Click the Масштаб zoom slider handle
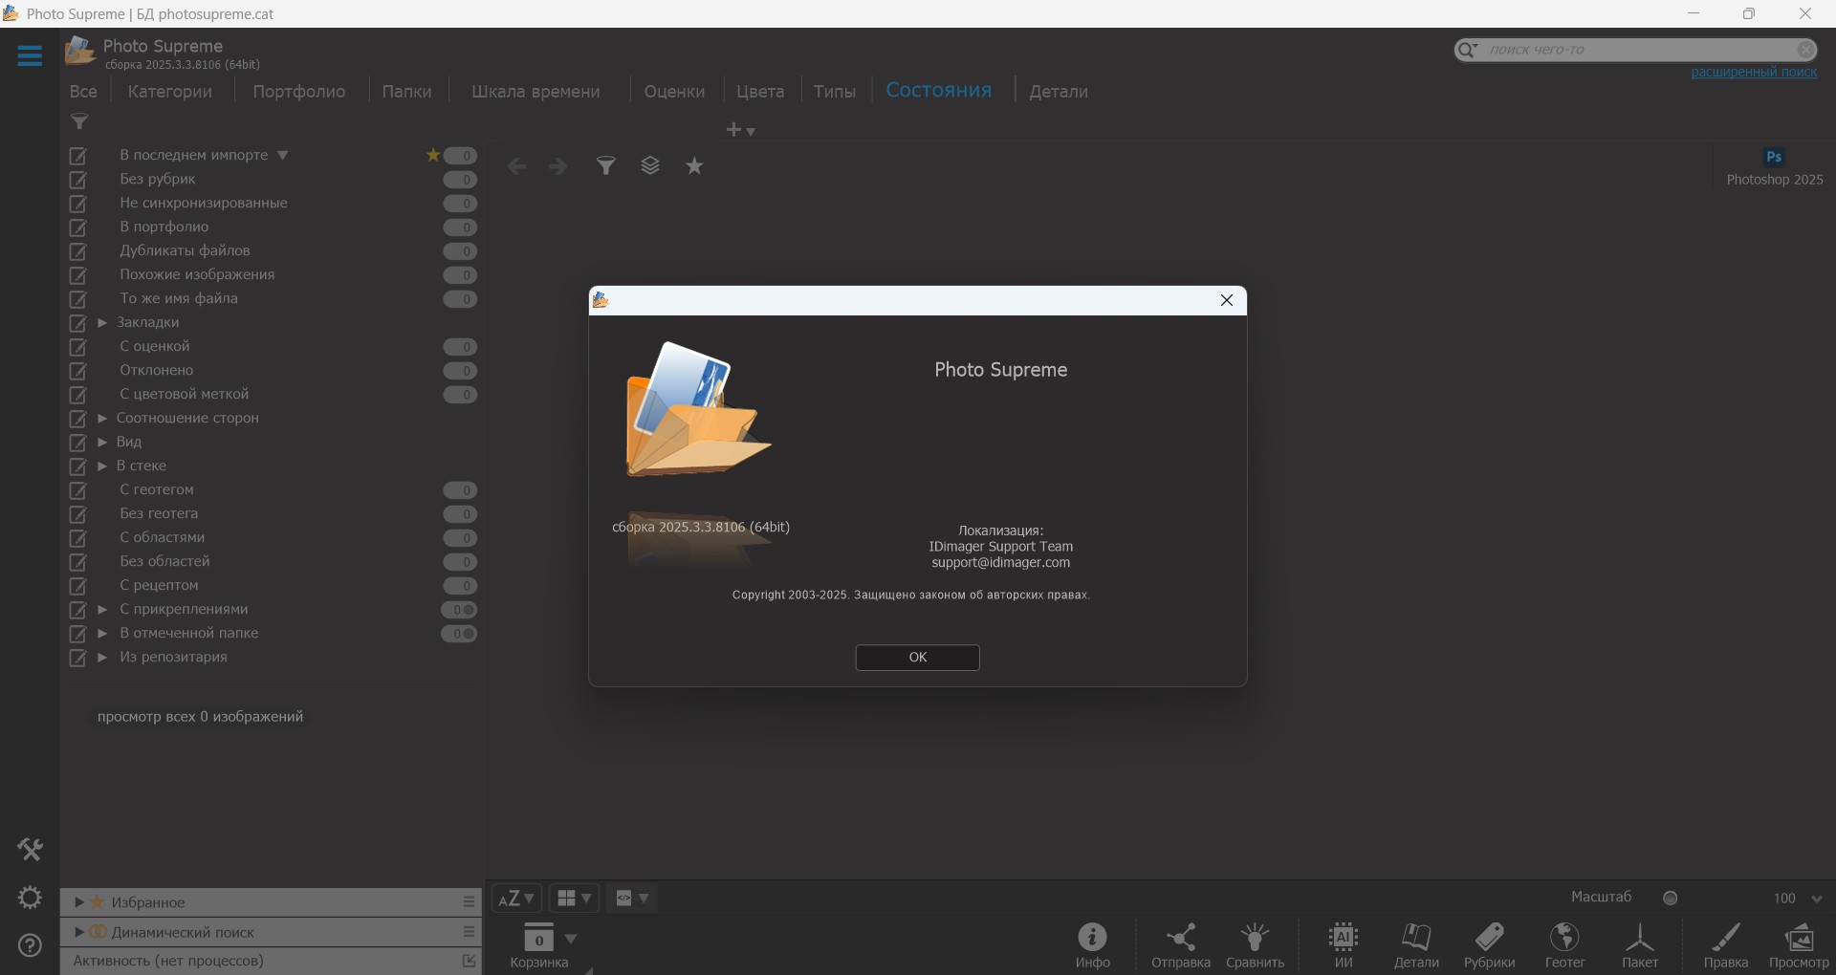1836x975 pixels. pos(1671,899)
